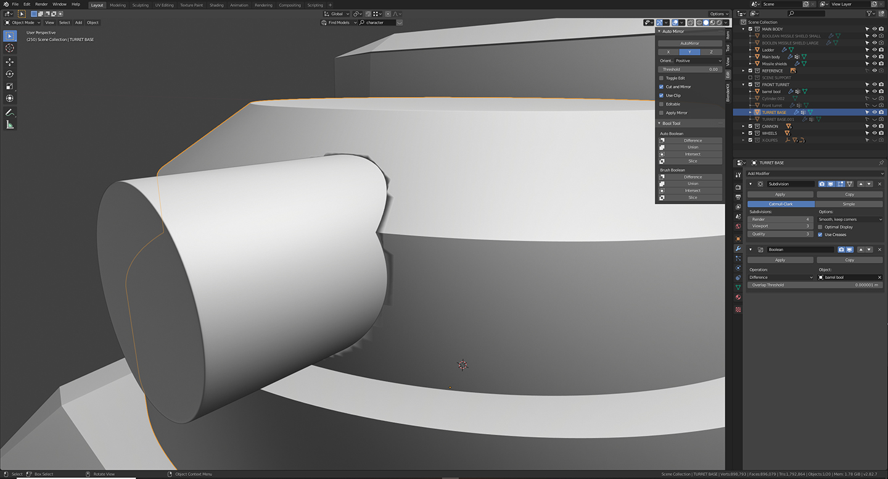This screenshot has width=888, height=479.
Task: Click the AutoMirror button in the sidebar
Action: [690, 43]
